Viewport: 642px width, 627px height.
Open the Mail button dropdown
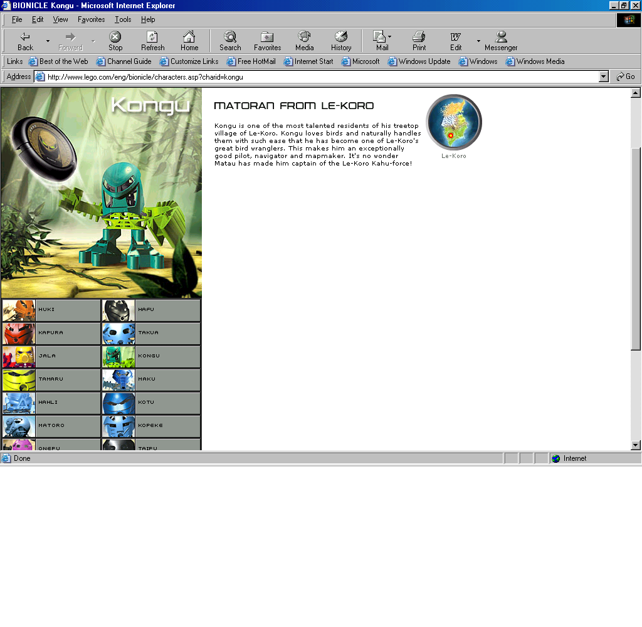tap(389, 36)
